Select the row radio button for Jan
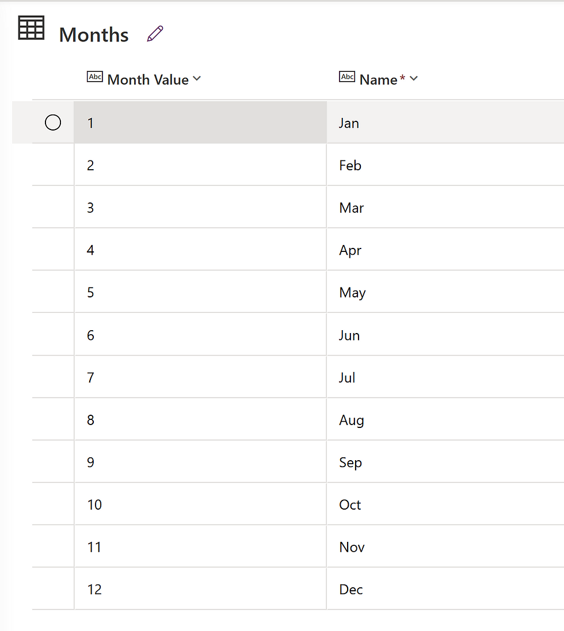The height and width of the screenshot is (631, 564). click(x=53, y=123)
